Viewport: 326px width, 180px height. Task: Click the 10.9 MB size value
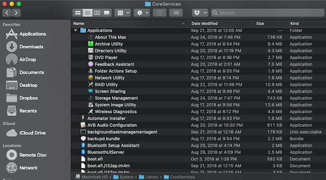click(x=273, y=84)
